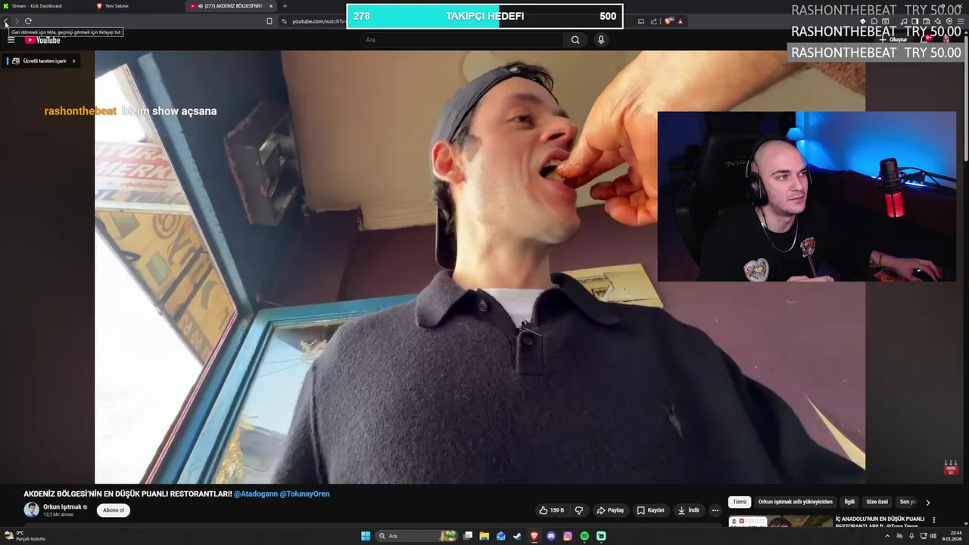Image resolution: width=969 pixels, height=545 pixels.
Task: Open the green Kick app taskbar icon
Action: click(601, 536)
